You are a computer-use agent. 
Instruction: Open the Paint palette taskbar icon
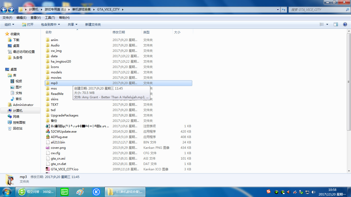[x=80, y=192]
